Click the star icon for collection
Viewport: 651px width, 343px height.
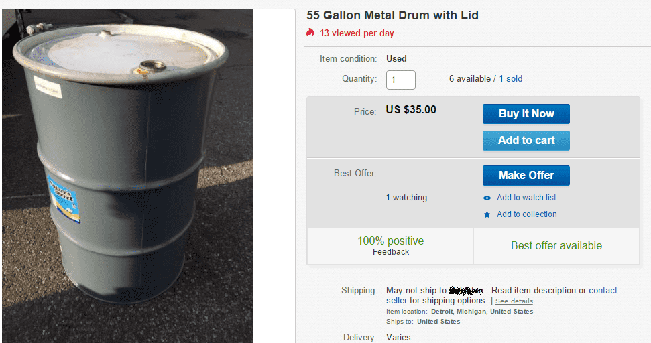(x=487, y=214)
